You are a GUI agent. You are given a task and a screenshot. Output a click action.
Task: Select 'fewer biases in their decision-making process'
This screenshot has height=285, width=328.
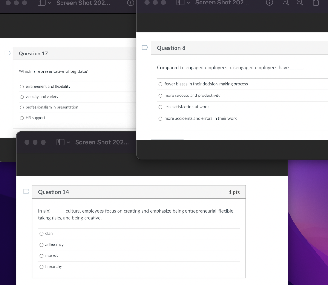160,84
